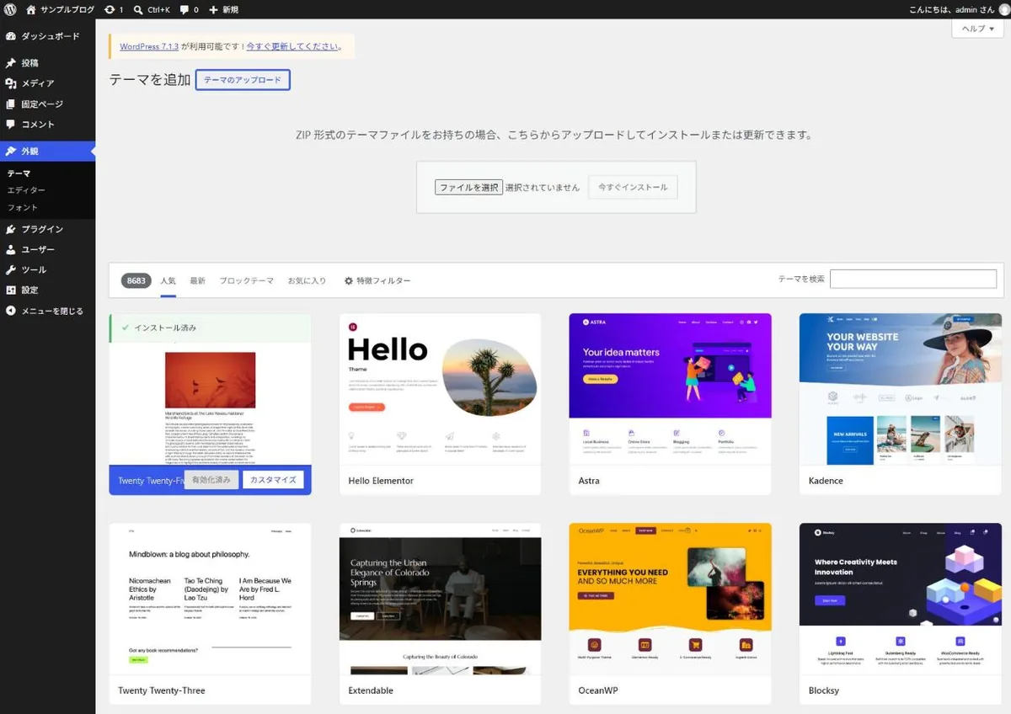Image resolution: width=1011 pixels, height=714 pixels.
Task: Collapse sidebar with メニューを閉じる
Action: click(x=47, y=311)
